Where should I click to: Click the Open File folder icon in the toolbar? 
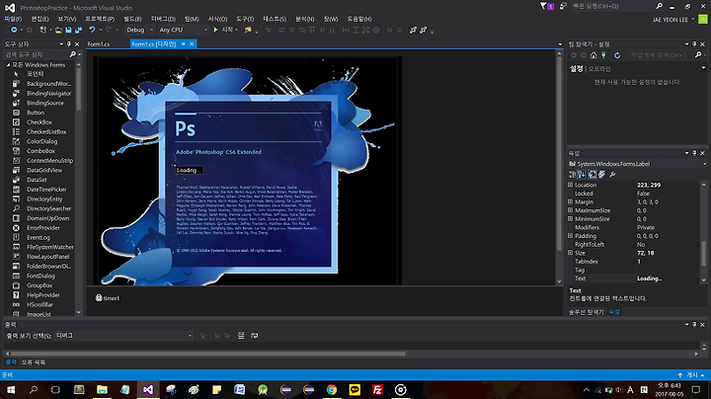click(x=58, y=30)
